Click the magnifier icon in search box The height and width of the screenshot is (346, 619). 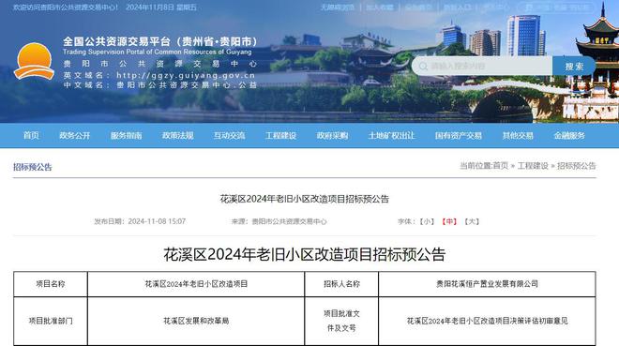tap(423, 66)
